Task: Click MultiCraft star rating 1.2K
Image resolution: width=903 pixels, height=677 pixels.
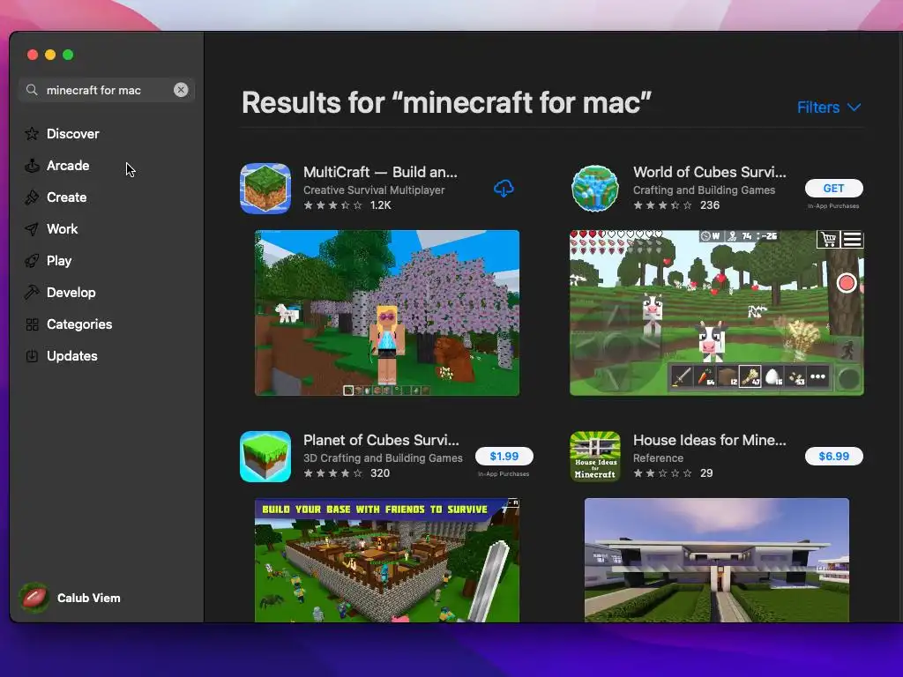Action: point(347,205)
